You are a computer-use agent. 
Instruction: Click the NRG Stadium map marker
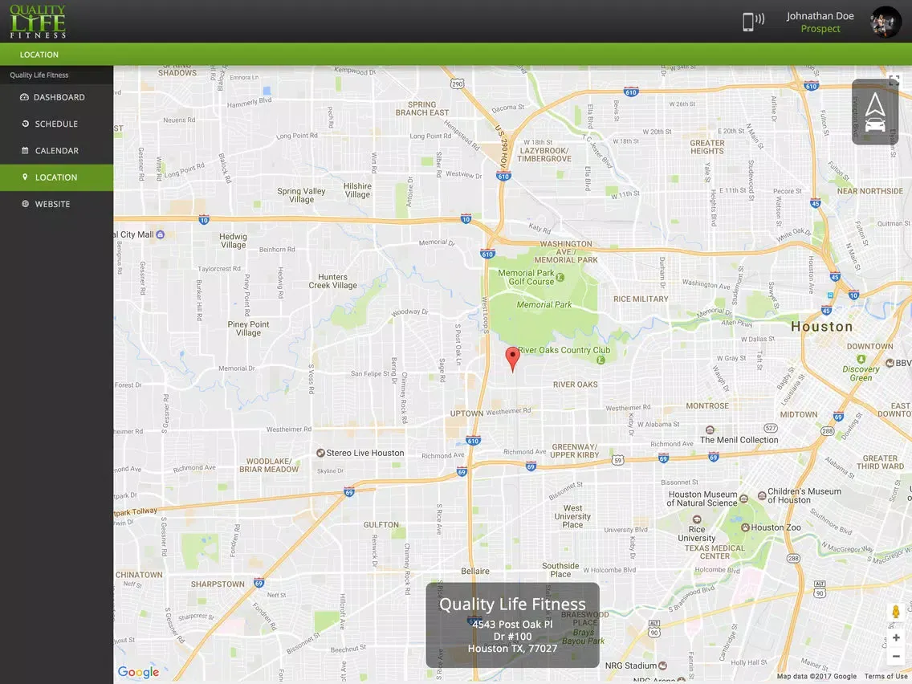pos(662,666)
